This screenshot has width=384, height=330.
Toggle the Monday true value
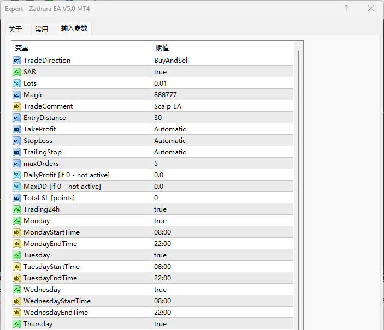point(160,221)
